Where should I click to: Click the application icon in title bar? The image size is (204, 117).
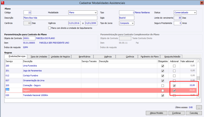3,3
